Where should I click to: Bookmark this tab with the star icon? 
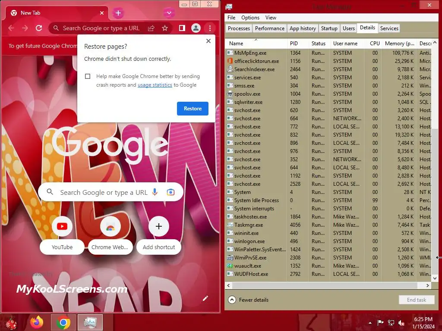click(x=165, y=28)
